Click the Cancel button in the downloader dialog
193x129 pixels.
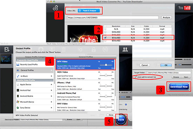(145, 65)
